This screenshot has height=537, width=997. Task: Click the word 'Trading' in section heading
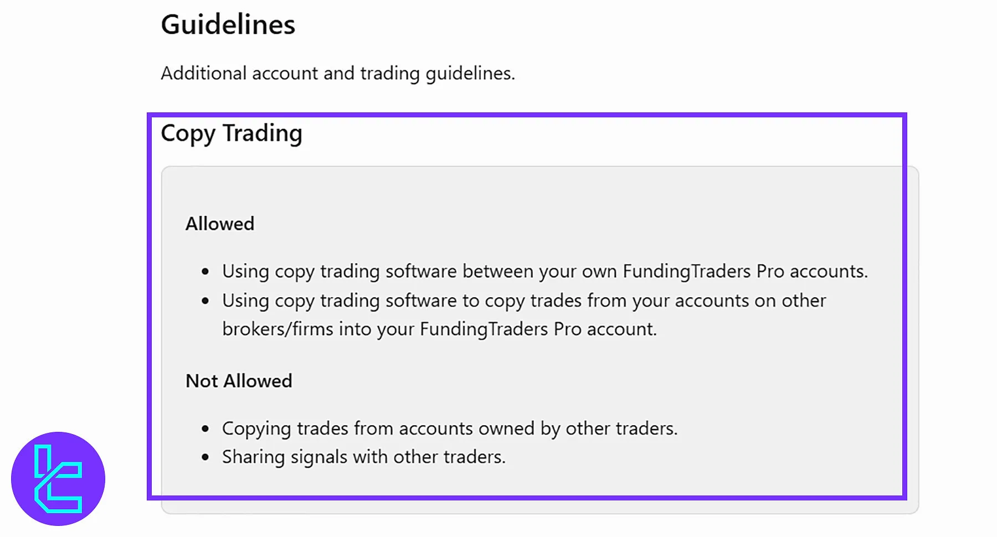pyautogui.click(x=263, y=133)
